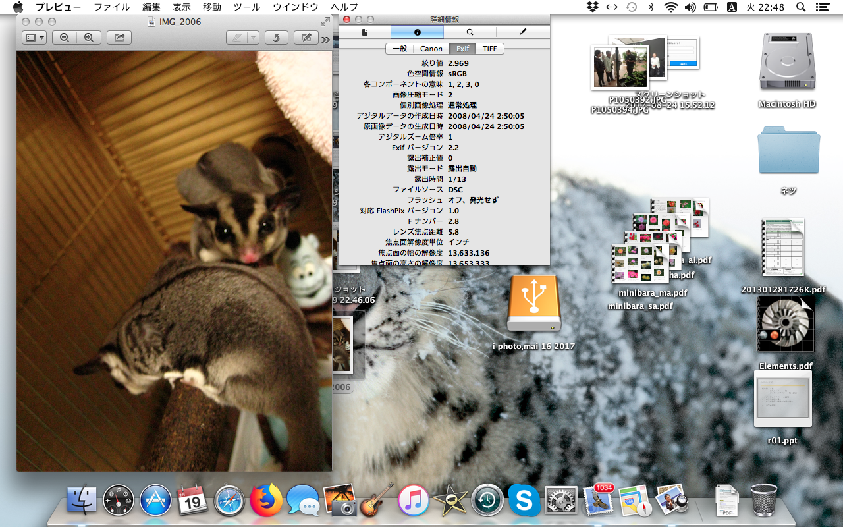Rotate the image with the rotate button
This screenshot has width=843, height=527.
point(276,38)
